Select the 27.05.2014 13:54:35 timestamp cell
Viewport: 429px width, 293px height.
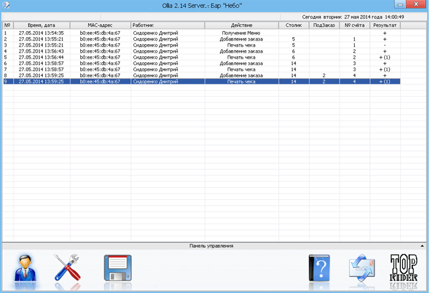(41, 33)
